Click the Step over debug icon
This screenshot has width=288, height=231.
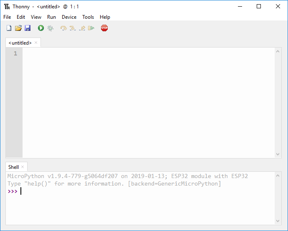[63, 28]
